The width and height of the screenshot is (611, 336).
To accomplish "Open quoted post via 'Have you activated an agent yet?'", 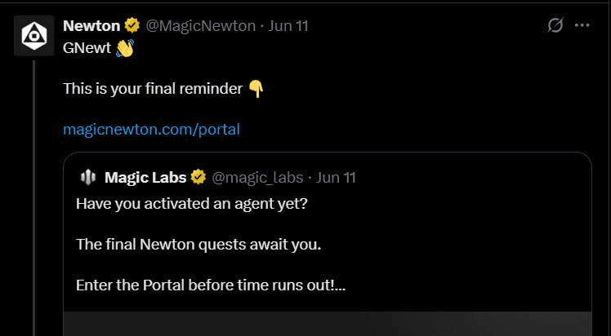I will 192,204.
